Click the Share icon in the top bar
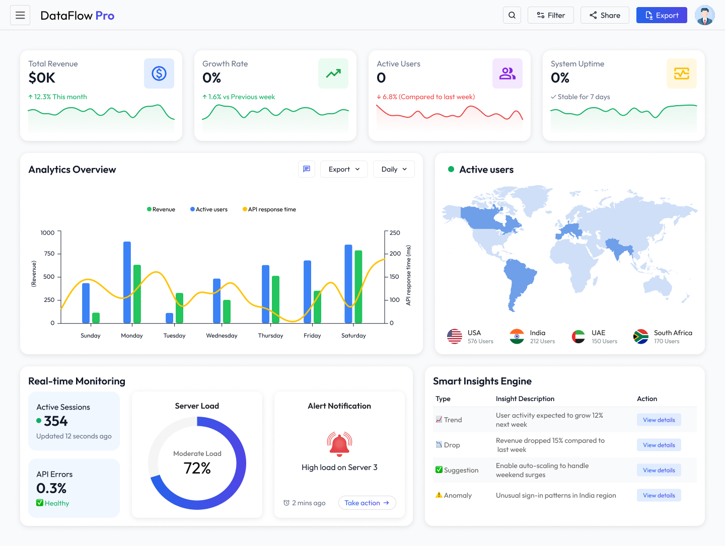The height and width of the screenshot is (546, 725). point(604,15)
